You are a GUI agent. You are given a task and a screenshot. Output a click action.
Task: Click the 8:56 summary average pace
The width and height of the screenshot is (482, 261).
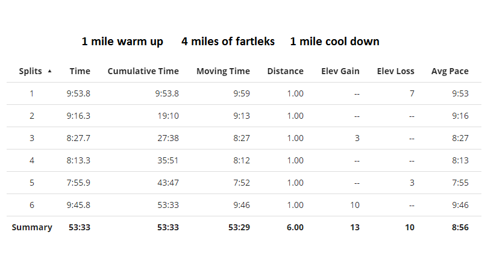click(460, 227)
